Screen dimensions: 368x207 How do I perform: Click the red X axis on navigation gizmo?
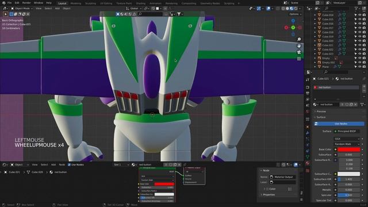(x=286, y=28)
